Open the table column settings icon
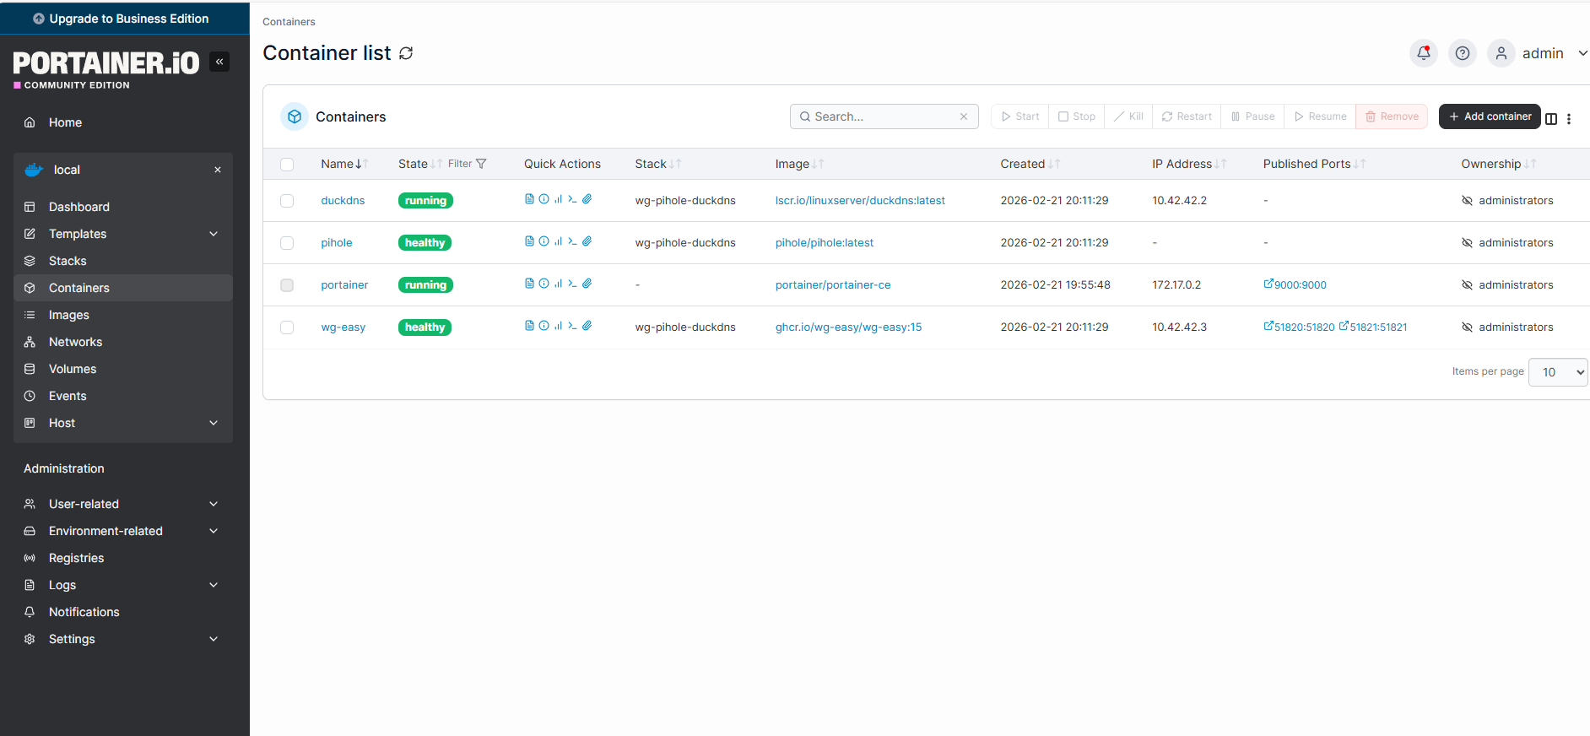Image resolution: width=1590 pixels, height=736 pixels. 1551,119
